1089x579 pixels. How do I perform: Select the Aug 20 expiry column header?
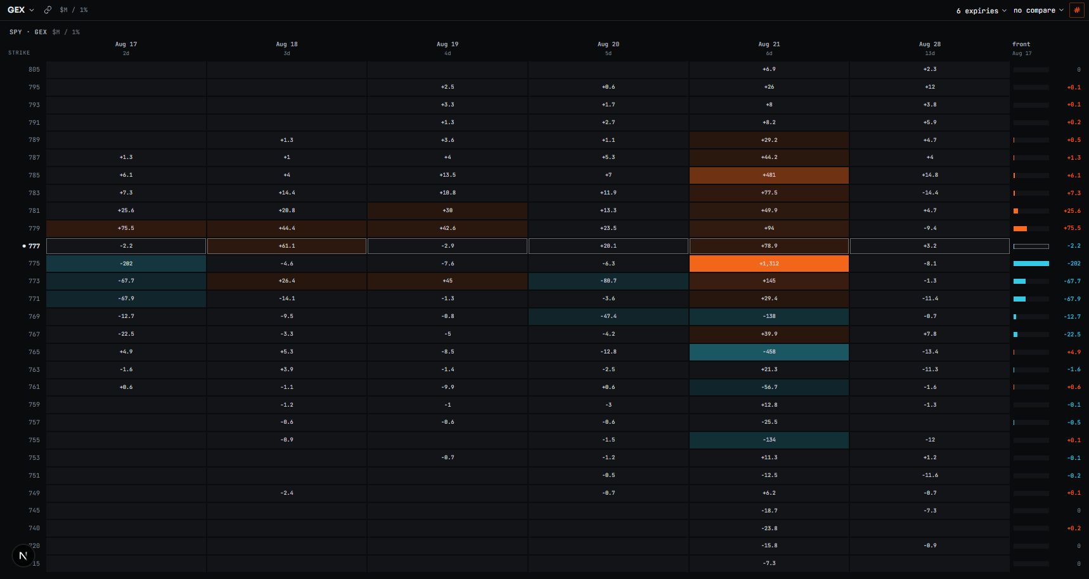point(609,48)
